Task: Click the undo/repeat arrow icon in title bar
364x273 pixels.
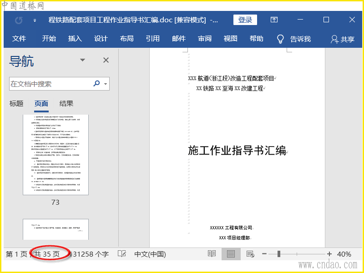Action: [19, 20]
